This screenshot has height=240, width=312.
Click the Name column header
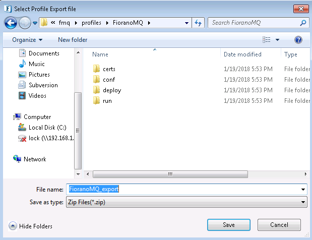(x=100, y=54)
